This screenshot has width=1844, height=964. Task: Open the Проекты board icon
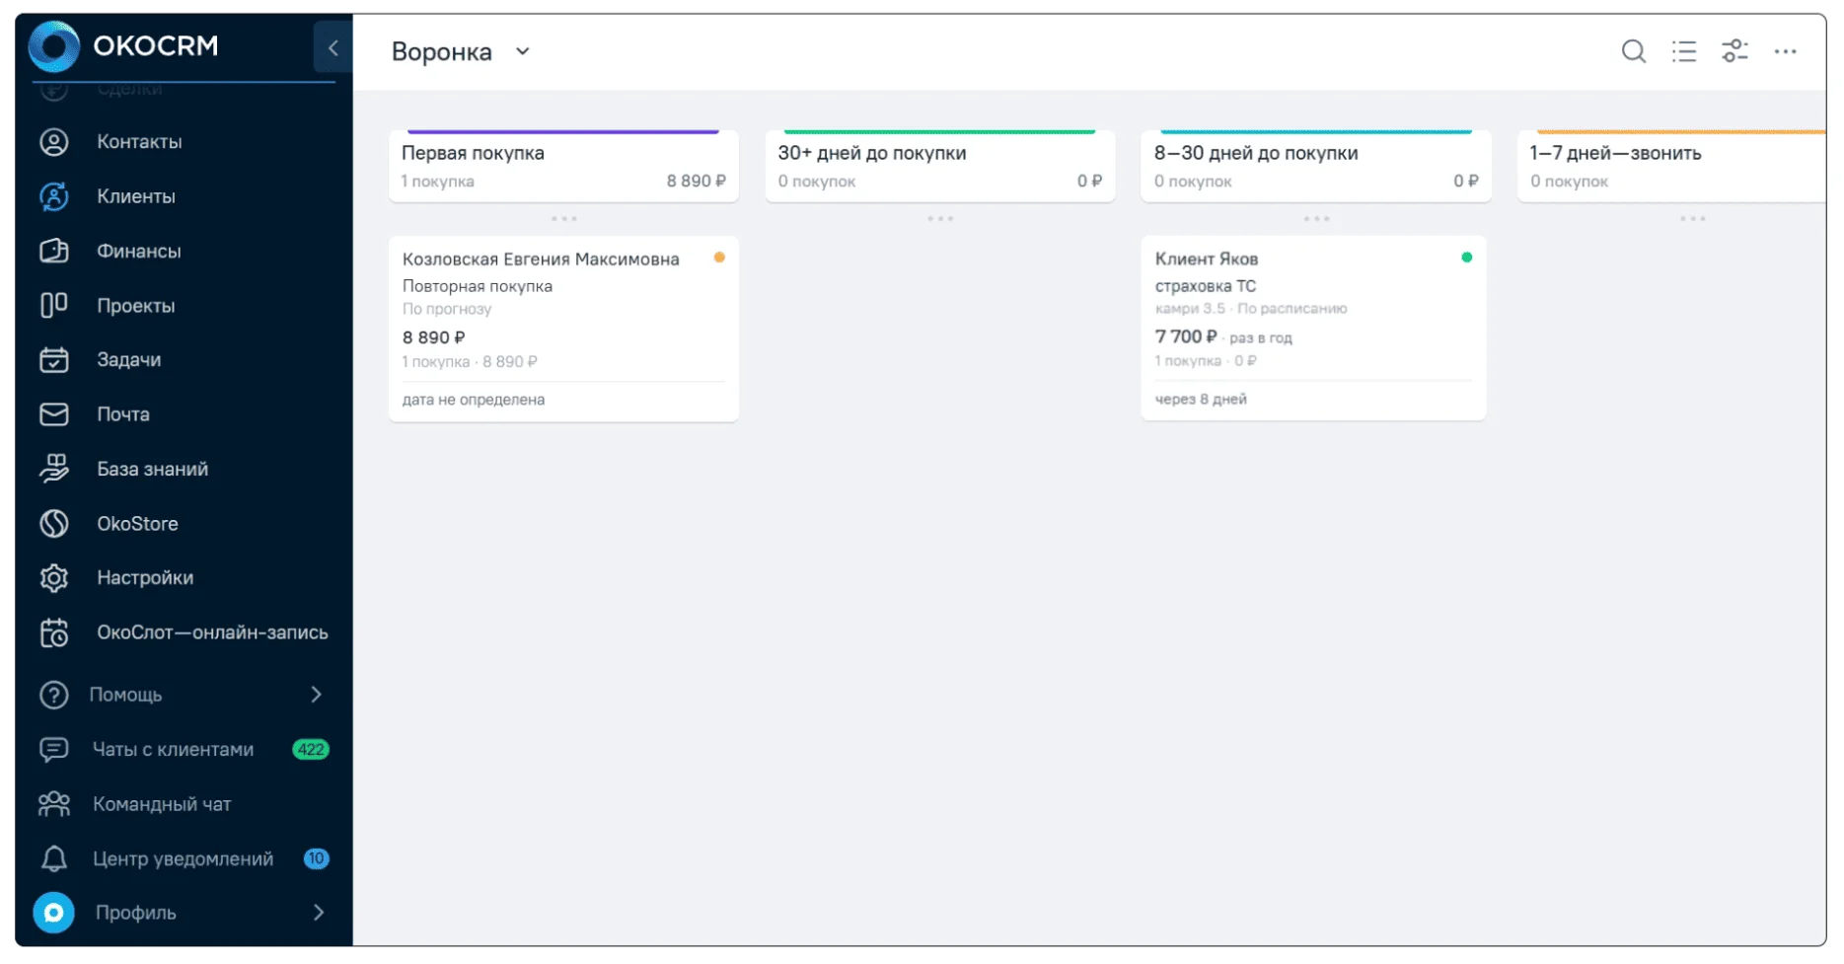[x=54, y=305]
